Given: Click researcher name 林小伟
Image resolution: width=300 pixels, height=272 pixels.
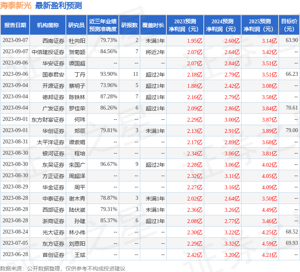Looking at the screenshot, I should [77, 232].
